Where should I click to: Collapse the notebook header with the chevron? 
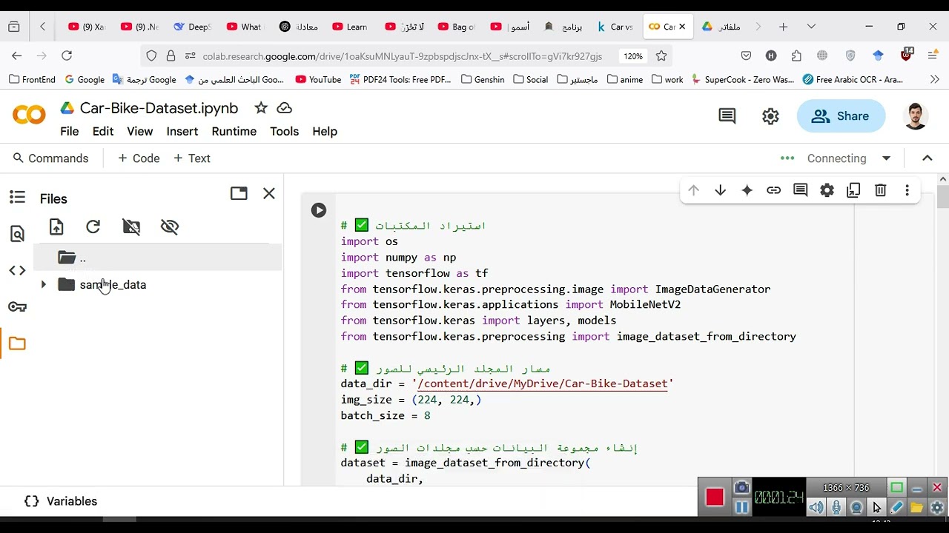point(927,158)
